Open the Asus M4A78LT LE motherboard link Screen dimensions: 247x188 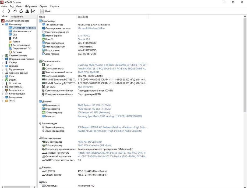click(x=112, y=68)
